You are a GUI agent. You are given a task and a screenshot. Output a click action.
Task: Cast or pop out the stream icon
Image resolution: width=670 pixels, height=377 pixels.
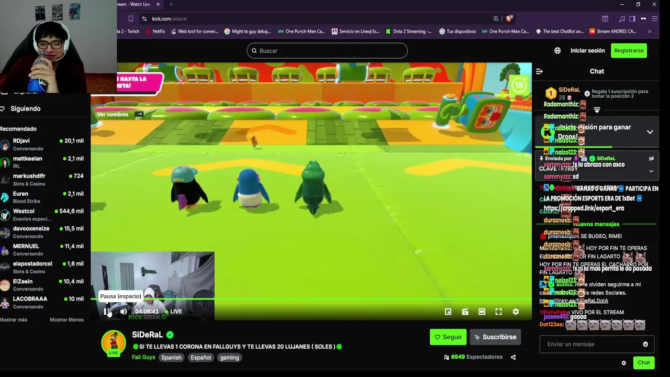point(465,312)
